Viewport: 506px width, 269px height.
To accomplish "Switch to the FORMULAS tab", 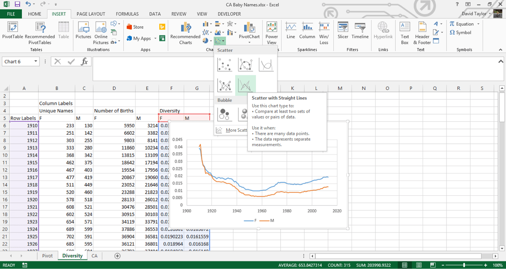I will point(127,14).
